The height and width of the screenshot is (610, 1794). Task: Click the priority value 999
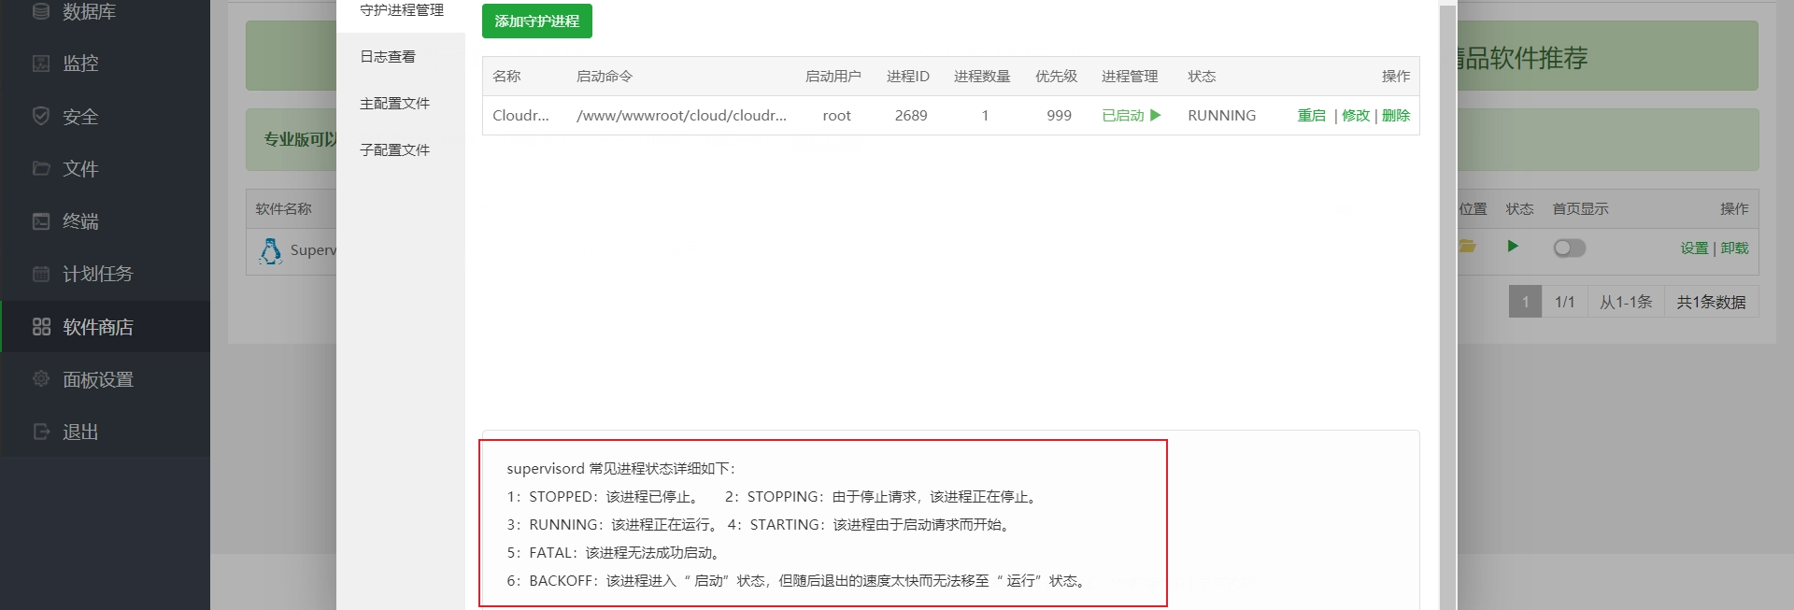click(1059, 115)
